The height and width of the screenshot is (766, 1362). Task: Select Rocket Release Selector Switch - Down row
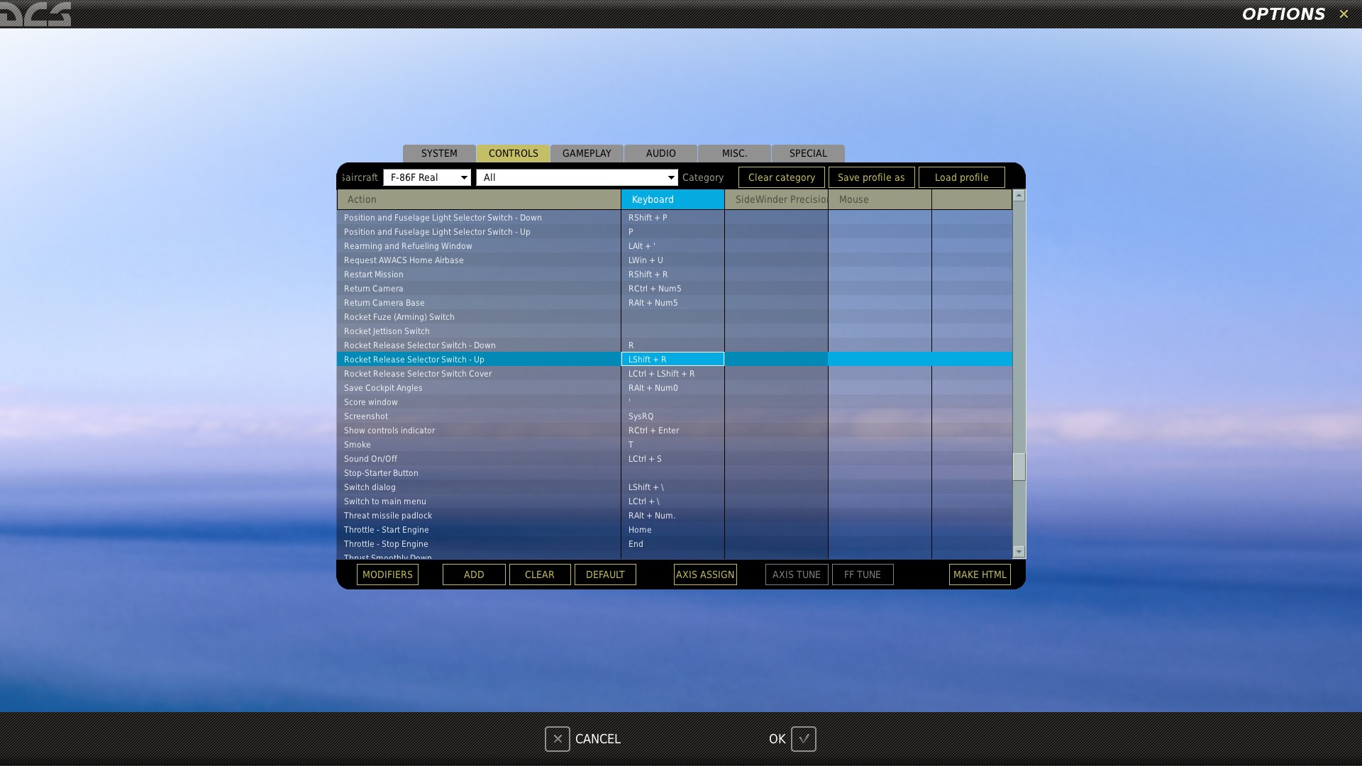(x=675, y=345)
